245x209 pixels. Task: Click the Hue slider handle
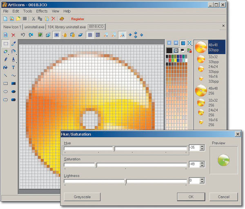coord(114,149)
